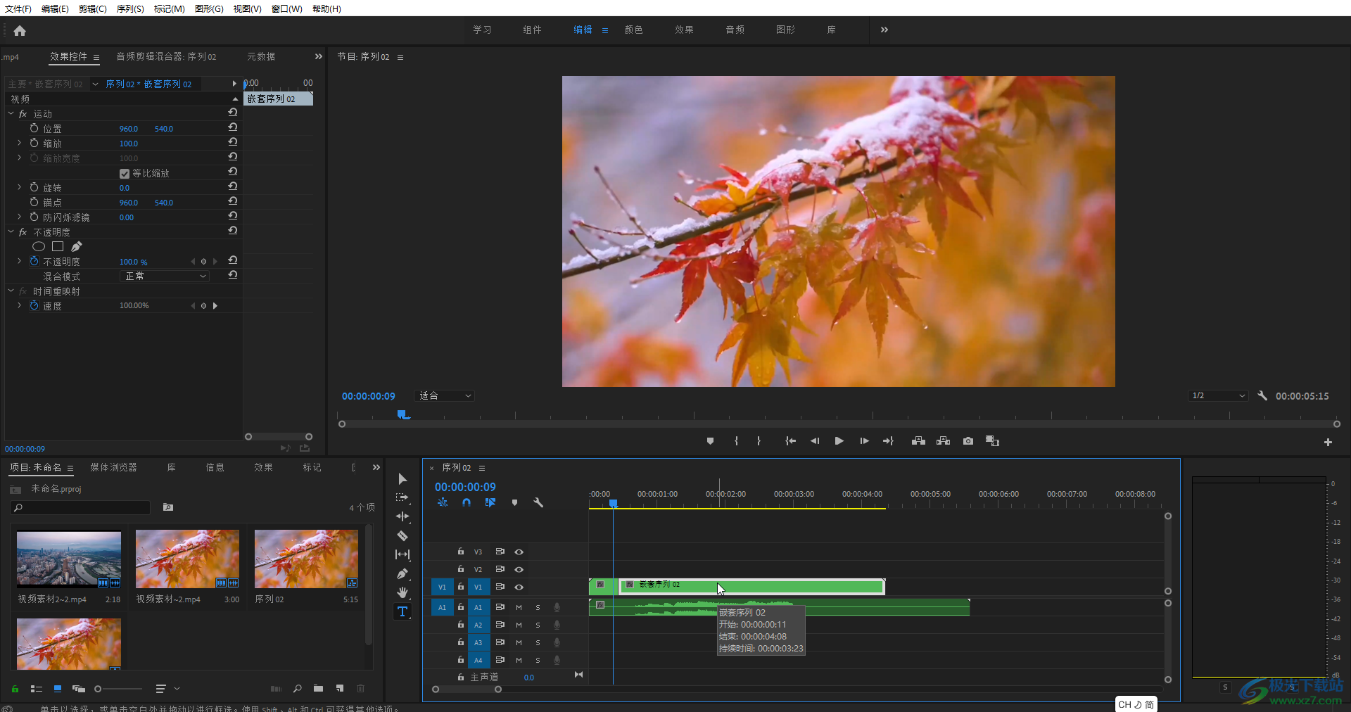
Task: Click the Play button in Program monitor
Action: coord(839,441)
